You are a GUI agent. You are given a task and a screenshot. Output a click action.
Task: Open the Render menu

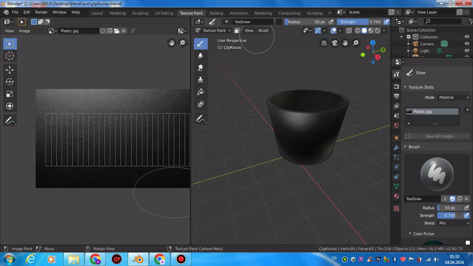tap(42, 12)
